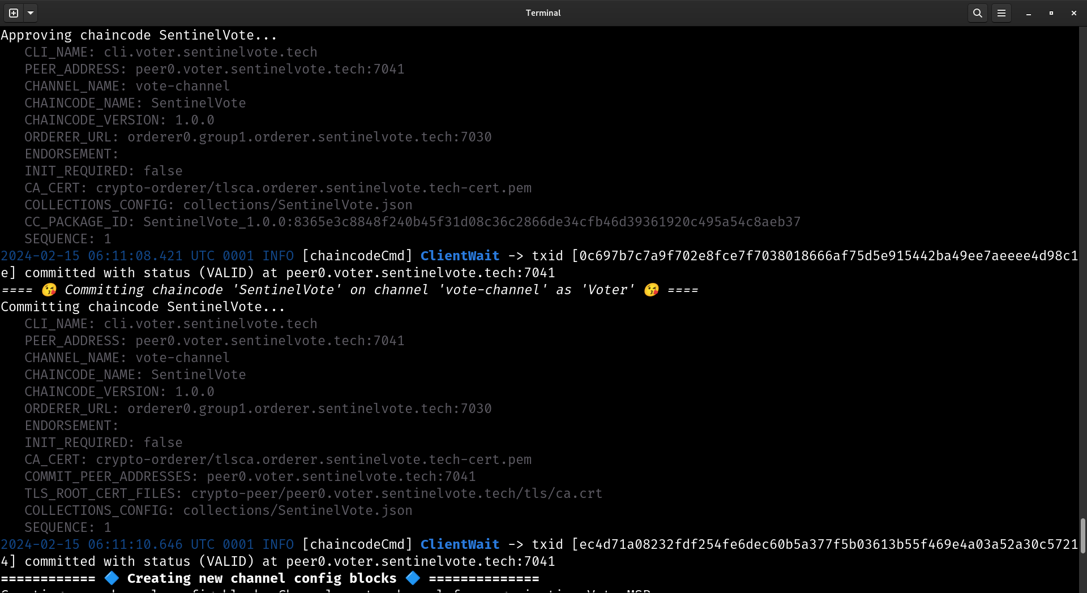
Task: Click first "INIT_REQUIRED: false" line
Action: [104, 171]
